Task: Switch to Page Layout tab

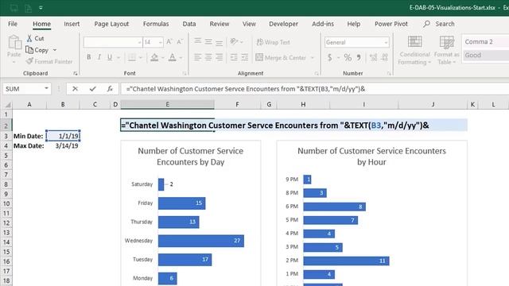Action: pos(111,24)
